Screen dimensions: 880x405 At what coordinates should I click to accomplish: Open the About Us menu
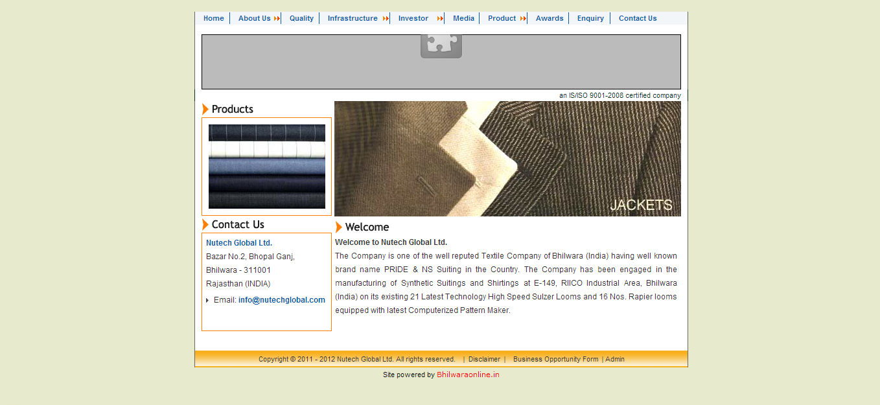(255, 18)
